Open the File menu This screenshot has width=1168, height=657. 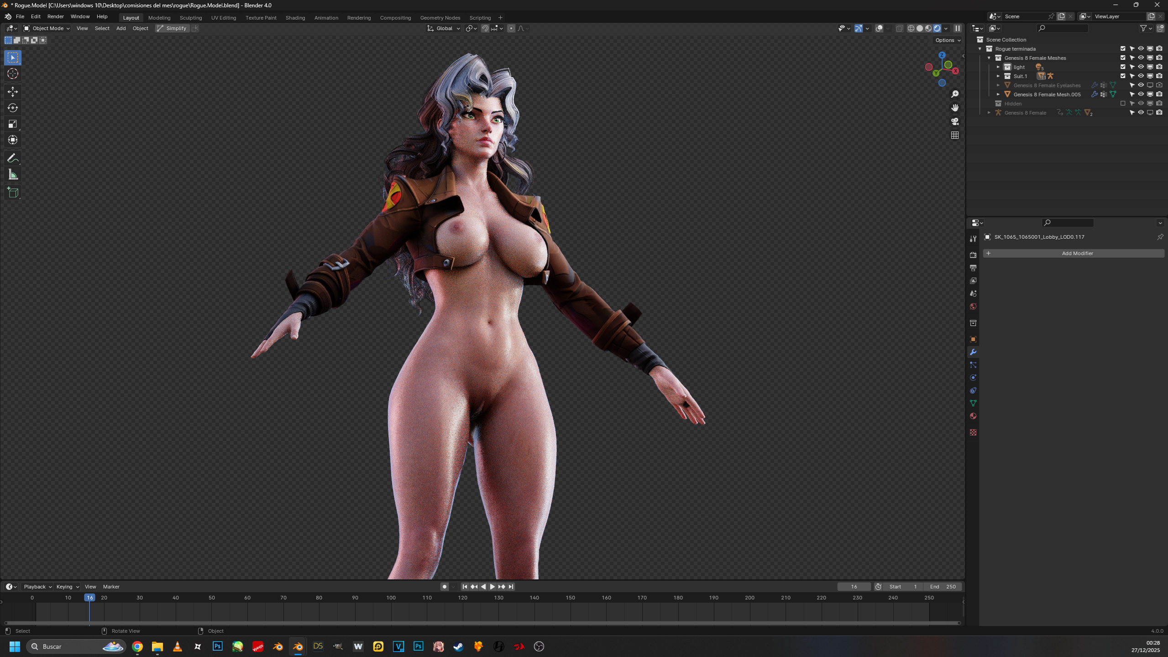[20, 16]
